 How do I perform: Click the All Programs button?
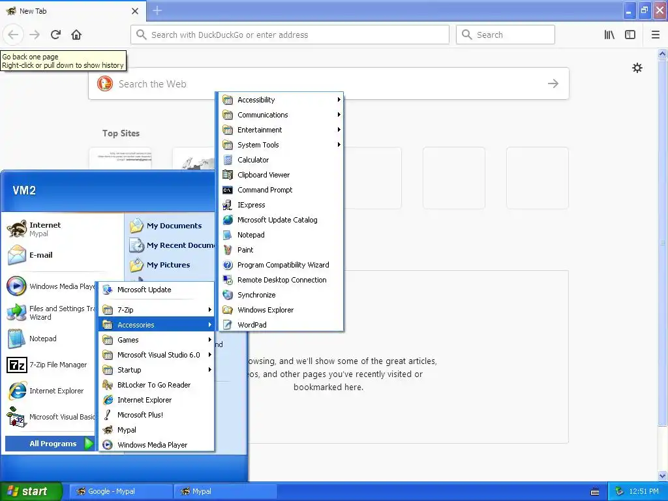point(50,444)
